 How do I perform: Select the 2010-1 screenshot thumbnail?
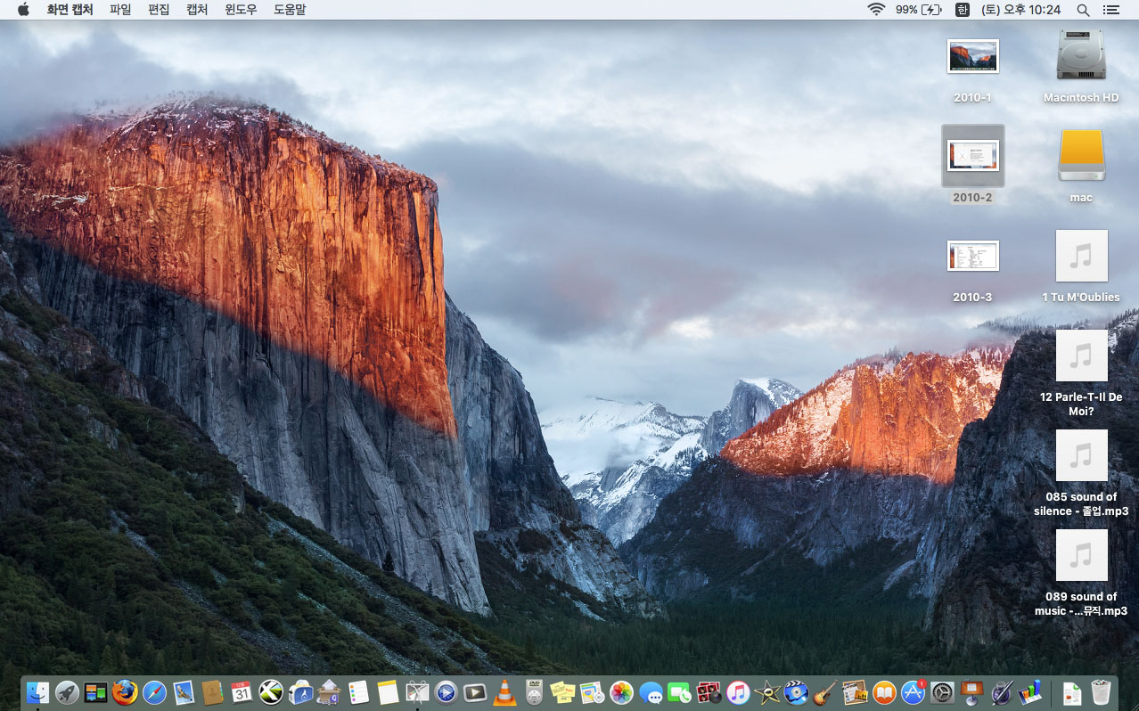click(972, 57)
